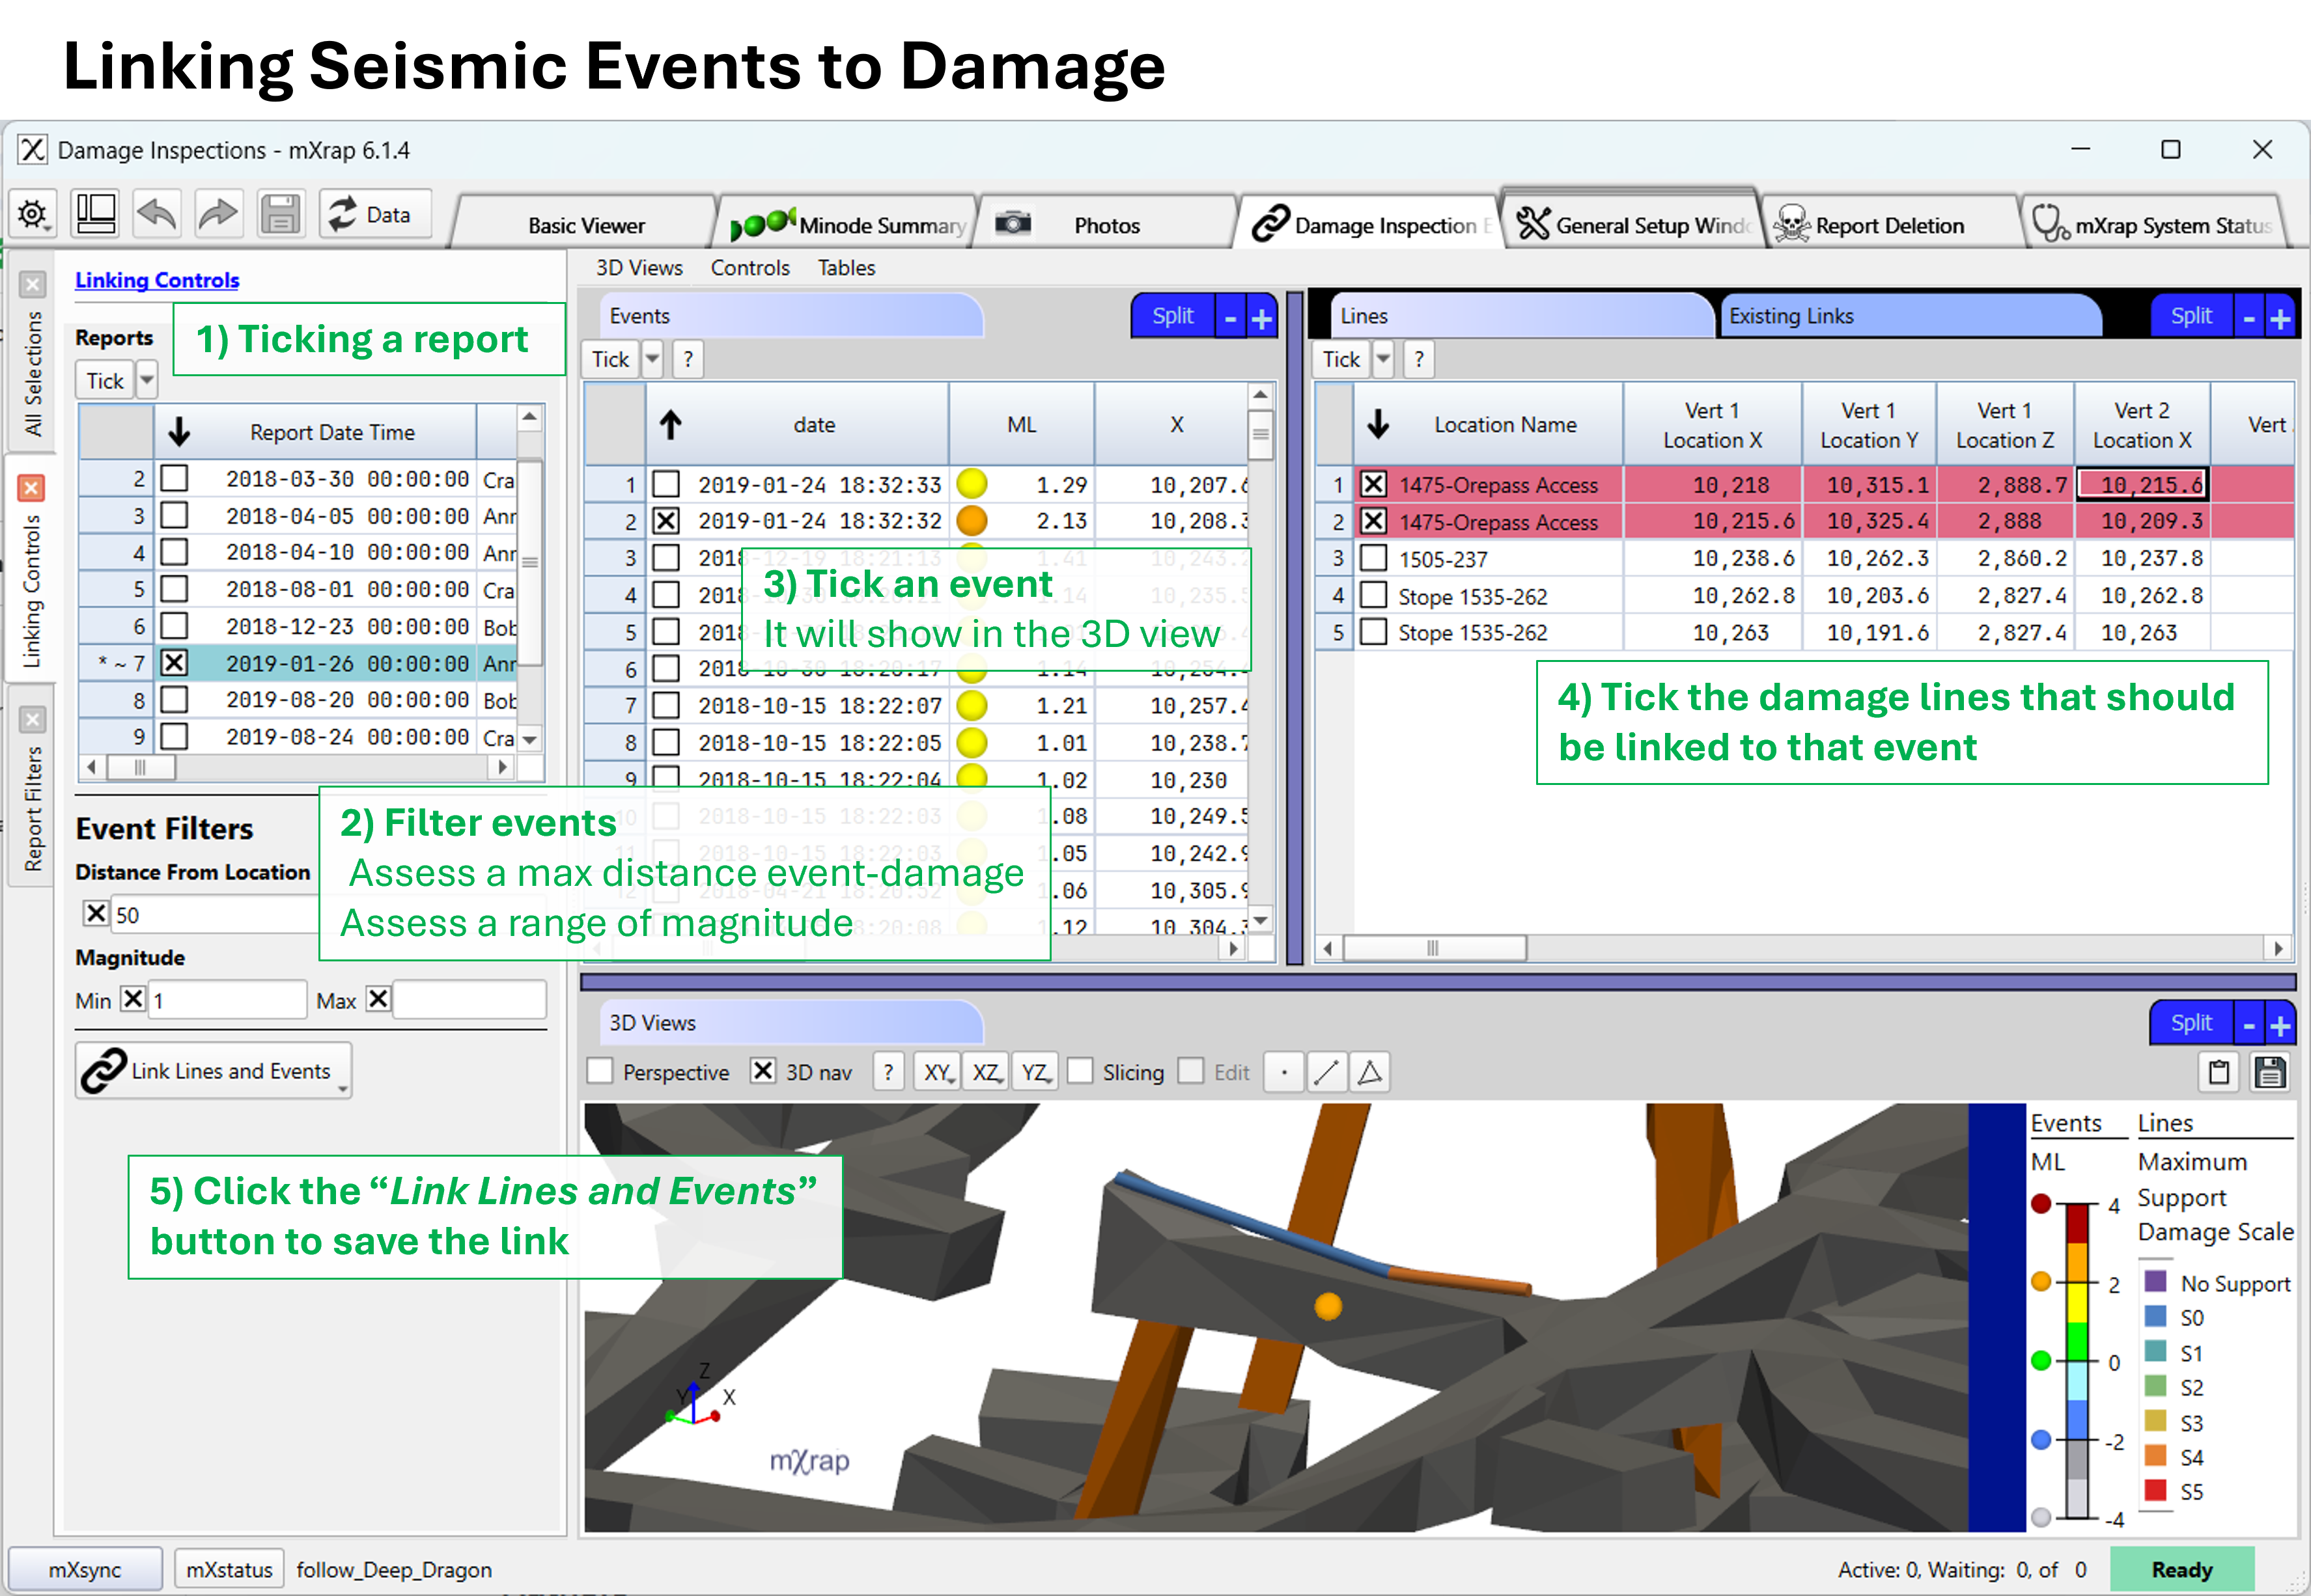2311x1596 pixels.
Task: Select the point drawing tool
Action: [1285, 1072]
